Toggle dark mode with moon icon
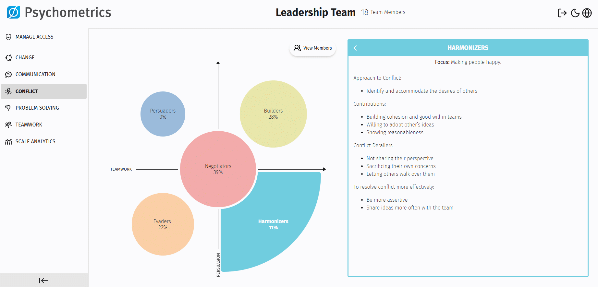Image resolution: width=598 pixels, height=287 pixels. (575, 13)
